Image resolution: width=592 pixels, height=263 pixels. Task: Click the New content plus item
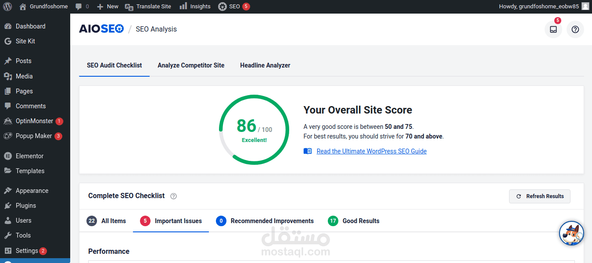108,7
